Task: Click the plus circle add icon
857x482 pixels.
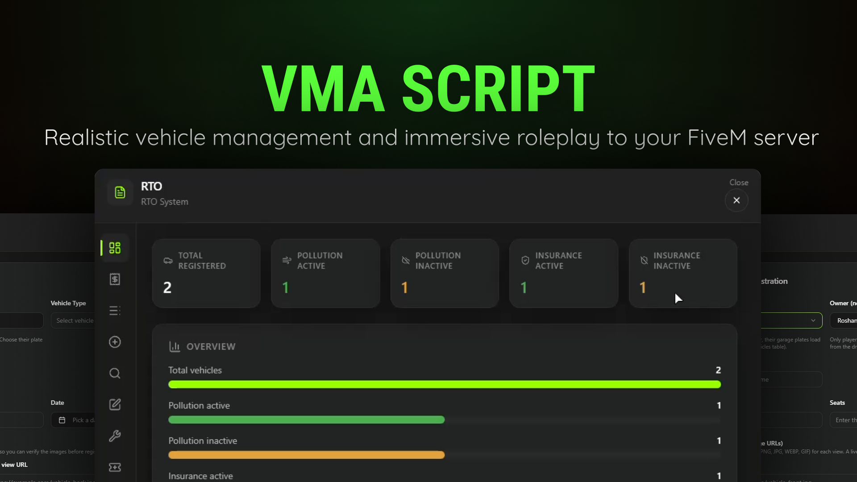Action: pyautogui.click(x=115, y=342)
